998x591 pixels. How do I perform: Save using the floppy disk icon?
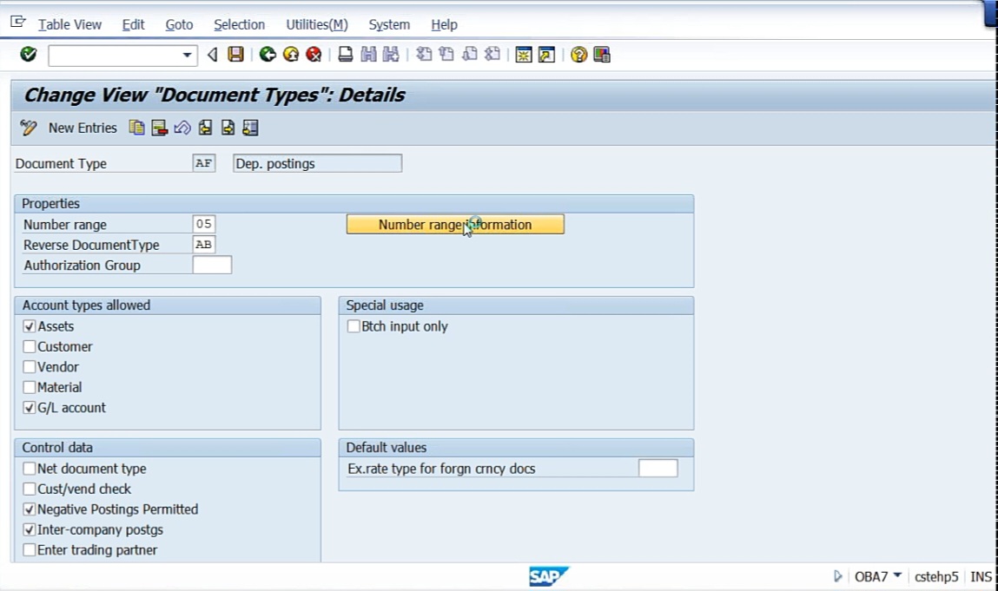[235, 55]
